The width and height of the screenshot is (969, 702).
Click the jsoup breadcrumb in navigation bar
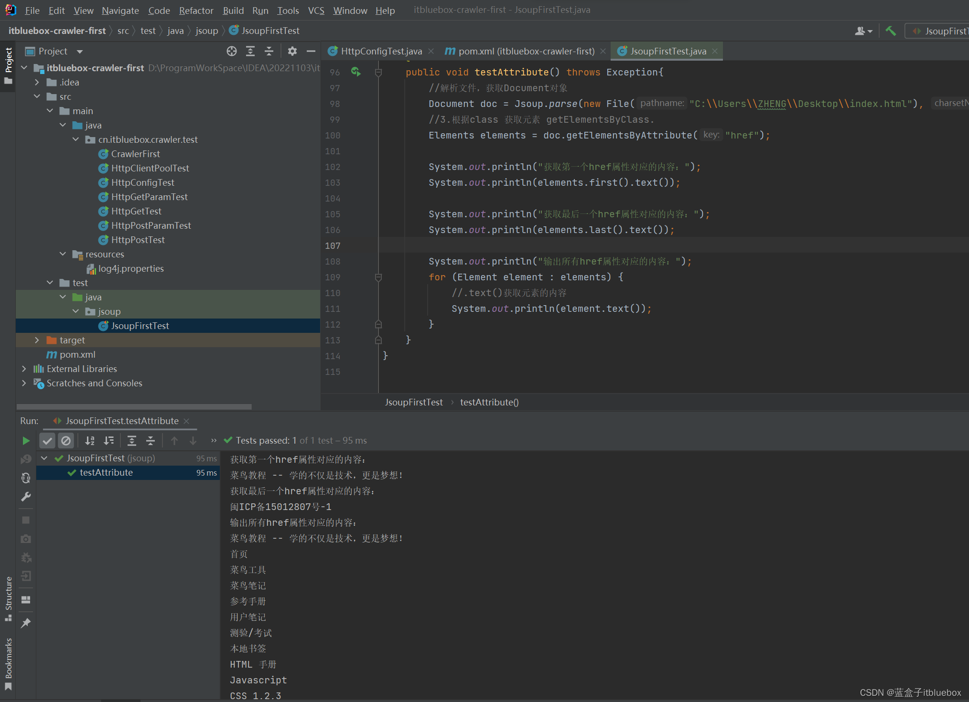pyautogui.click(x=206, y=31)
